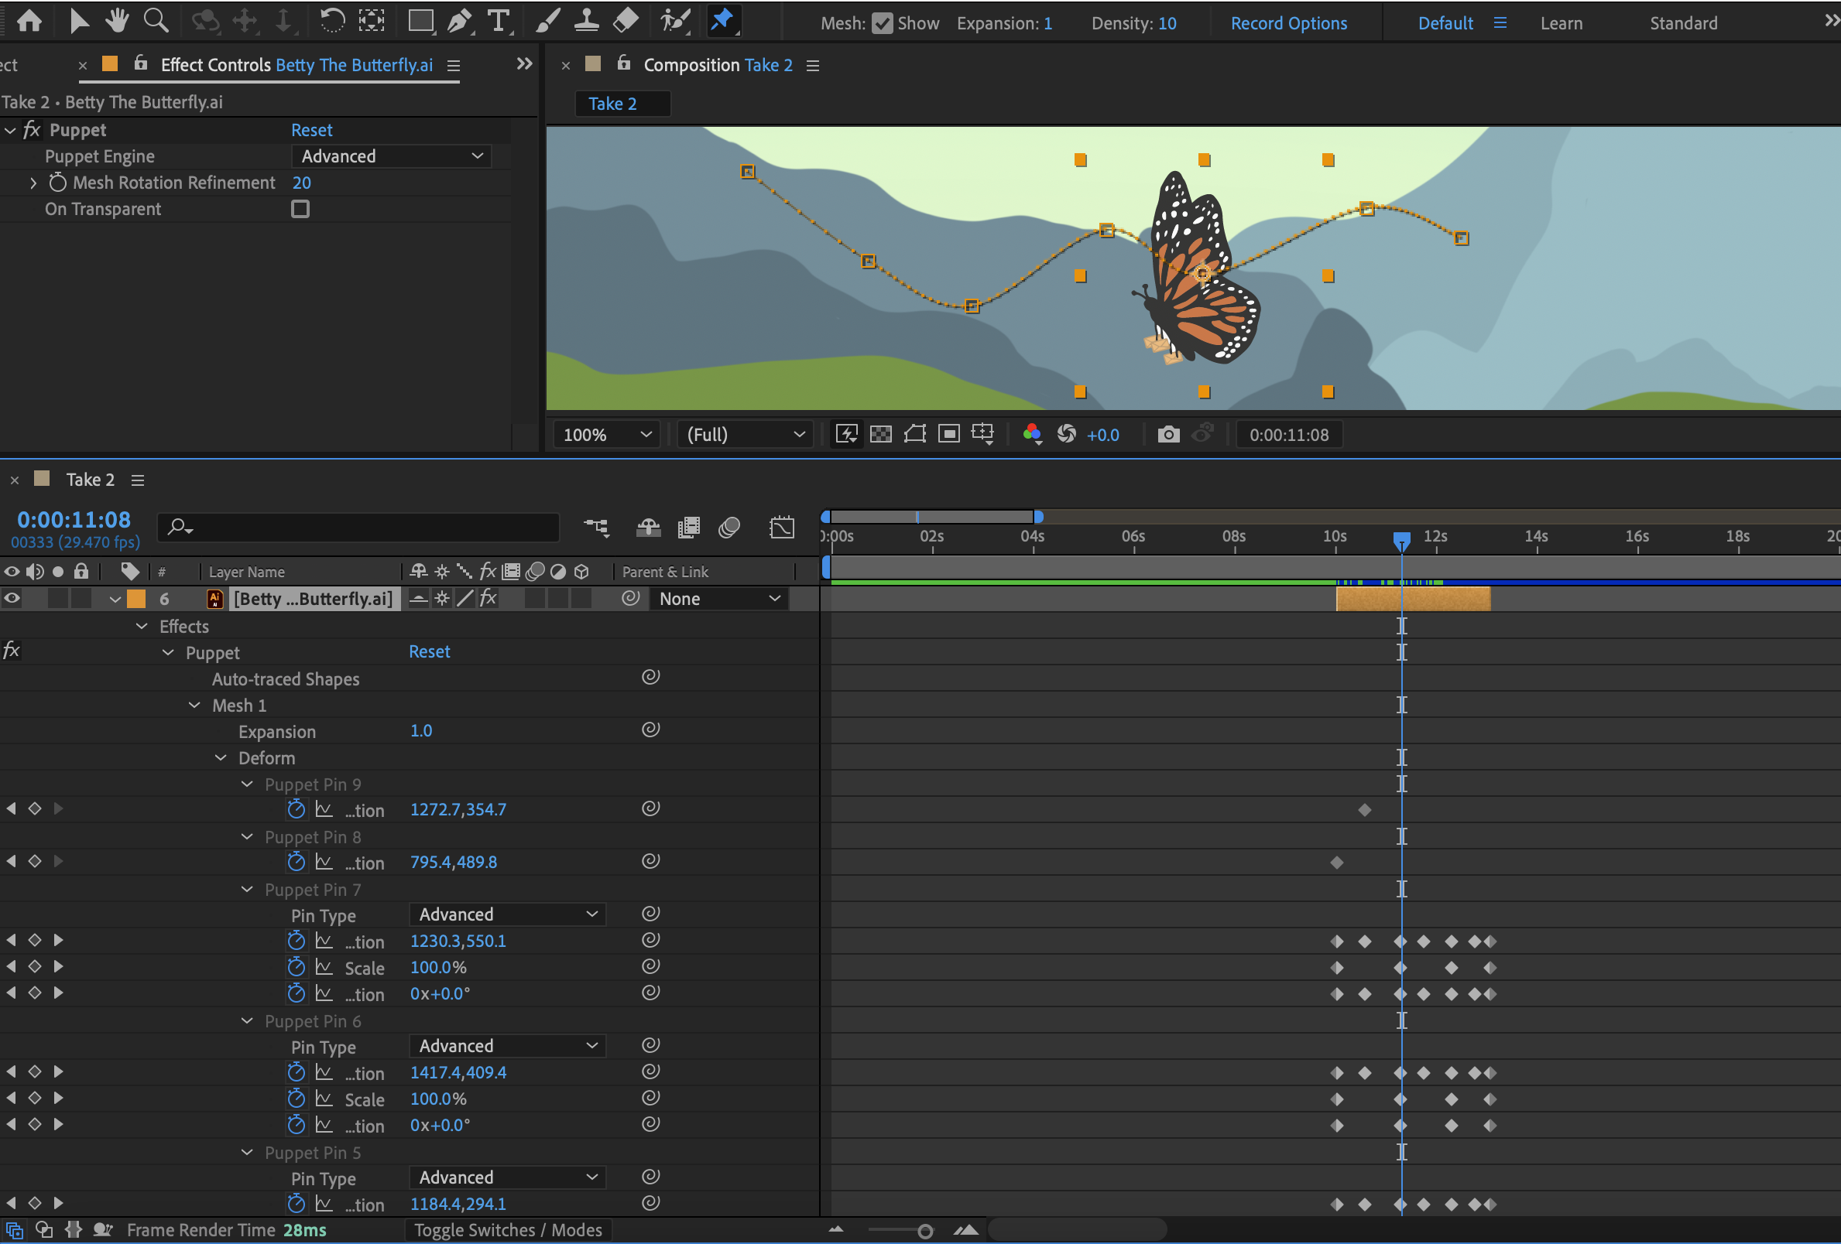
Task: Select the Hand tool in toolbar
Action: coord(116,21)
